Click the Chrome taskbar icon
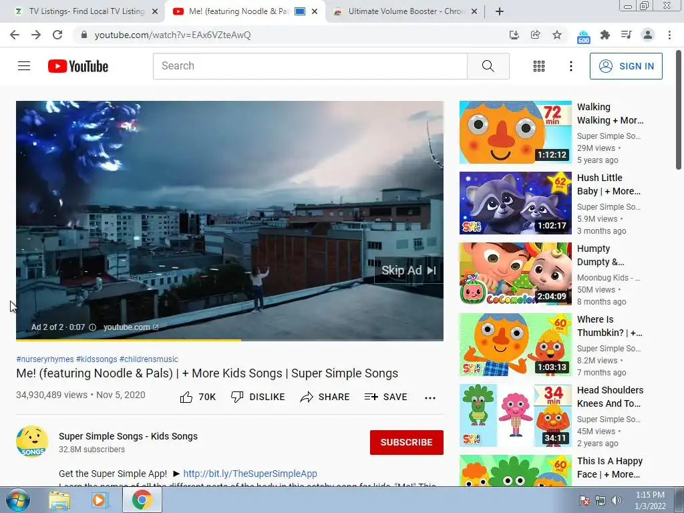684x513 pixels. pyautogui.click(x=142, y=500)
